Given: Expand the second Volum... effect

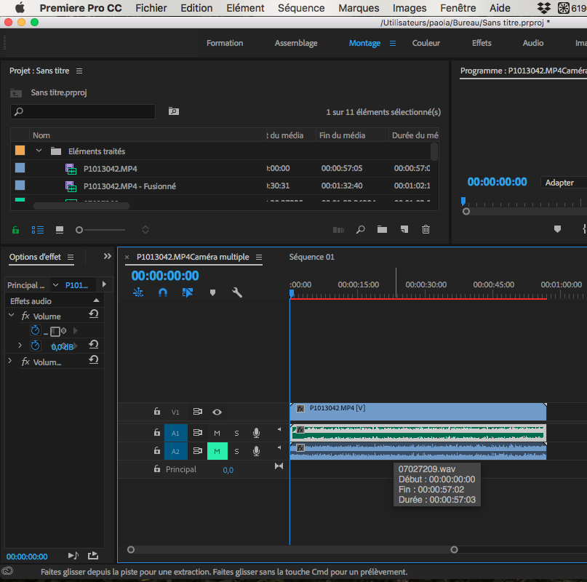Looking at the screenshot, I should click(10, 361).
